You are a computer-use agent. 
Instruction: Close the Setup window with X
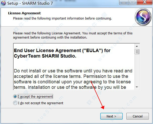coord(145,2)
